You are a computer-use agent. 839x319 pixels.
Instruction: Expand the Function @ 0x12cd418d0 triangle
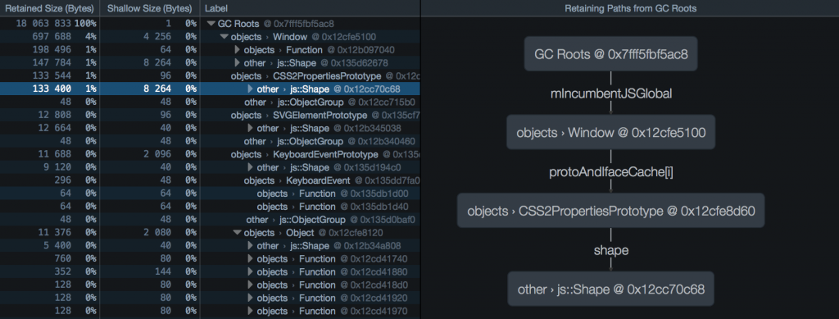251,285
